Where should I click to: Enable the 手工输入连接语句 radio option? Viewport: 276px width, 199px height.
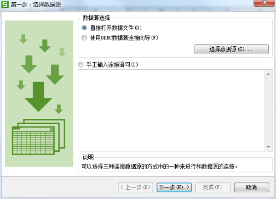coord(80,65)
